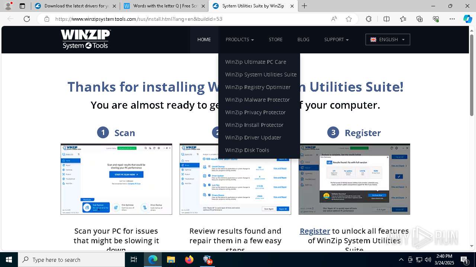Click the taskbar search box
Screen dimensions: 476x267
click(x=71, y=260)
